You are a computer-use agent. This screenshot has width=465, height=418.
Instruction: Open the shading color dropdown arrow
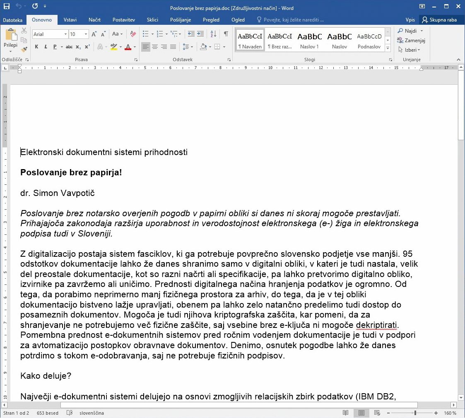[210, 47]
